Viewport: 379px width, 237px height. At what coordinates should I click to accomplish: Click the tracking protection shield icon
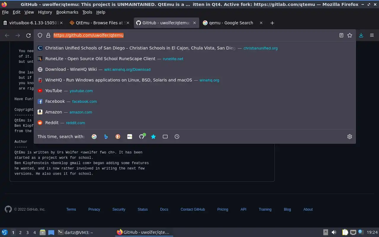click(40, 35)
